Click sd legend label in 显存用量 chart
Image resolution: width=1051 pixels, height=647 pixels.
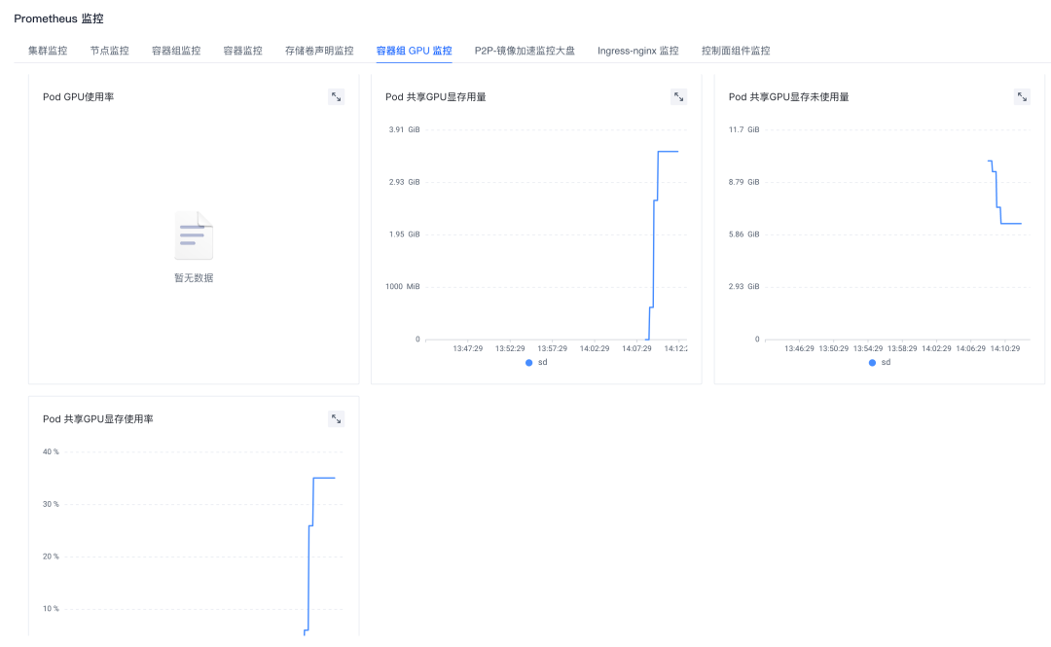[x=543, y=362]
